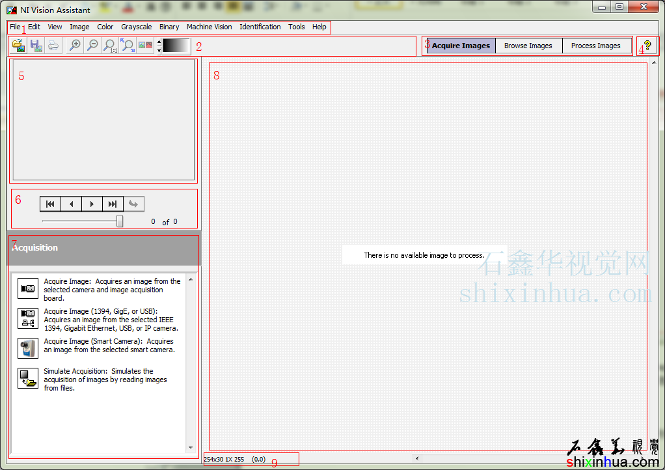This screenshot has width=665, height=470.
Task: Click the Save Image floppy icon
Action: (x=36, y=46)
